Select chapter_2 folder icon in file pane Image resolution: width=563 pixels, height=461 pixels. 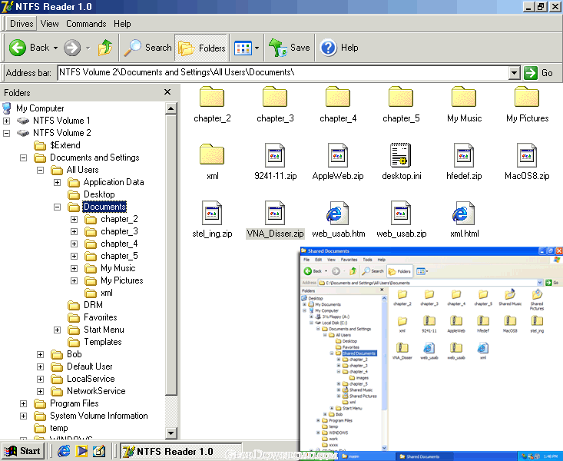pos(212,97)
